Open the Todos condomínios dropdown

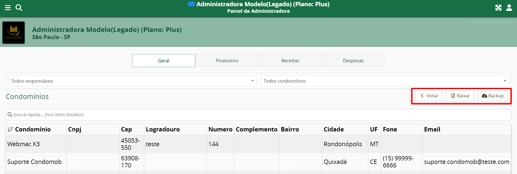pos(384,81)
